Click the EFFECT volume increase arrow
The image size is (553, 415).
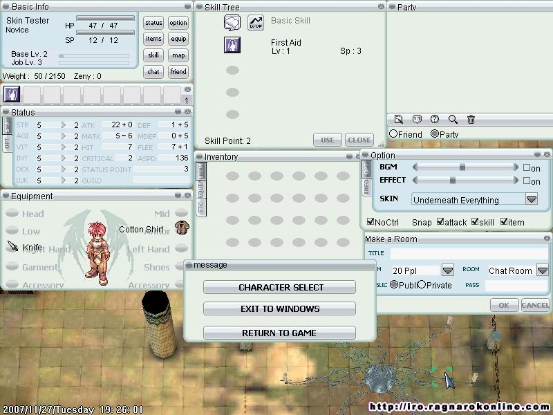(516, 181)
